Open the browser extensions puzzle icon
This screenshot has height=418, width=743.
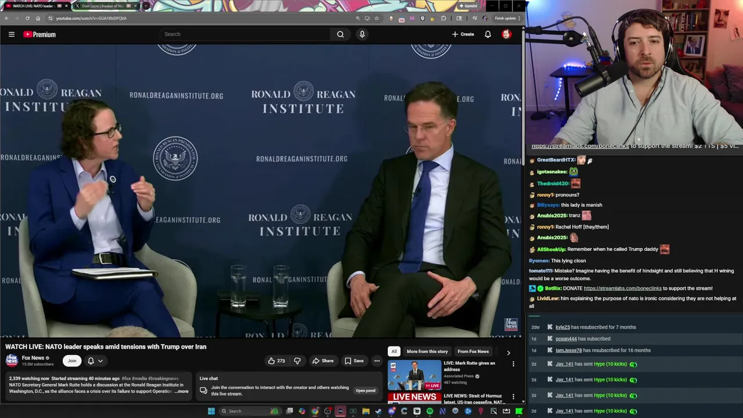[x=443, y=18]
